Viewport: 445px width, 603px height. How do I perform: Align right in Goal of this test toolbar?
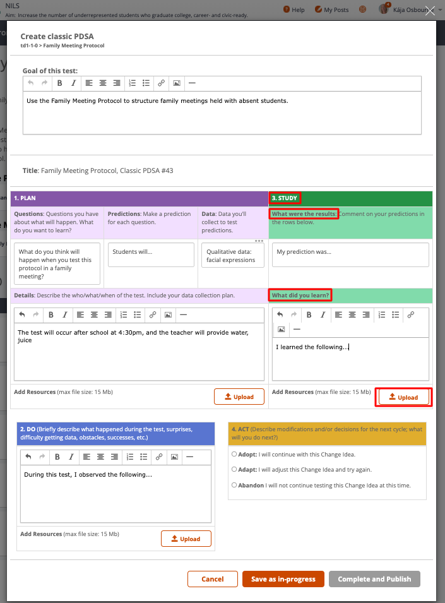pyautogui.click(x=117, y=83)
